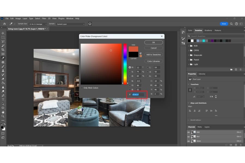The height and width of the screenshot is (163, 245).
Task: Collapse the Transform section
Action: (x=188, y=84)
